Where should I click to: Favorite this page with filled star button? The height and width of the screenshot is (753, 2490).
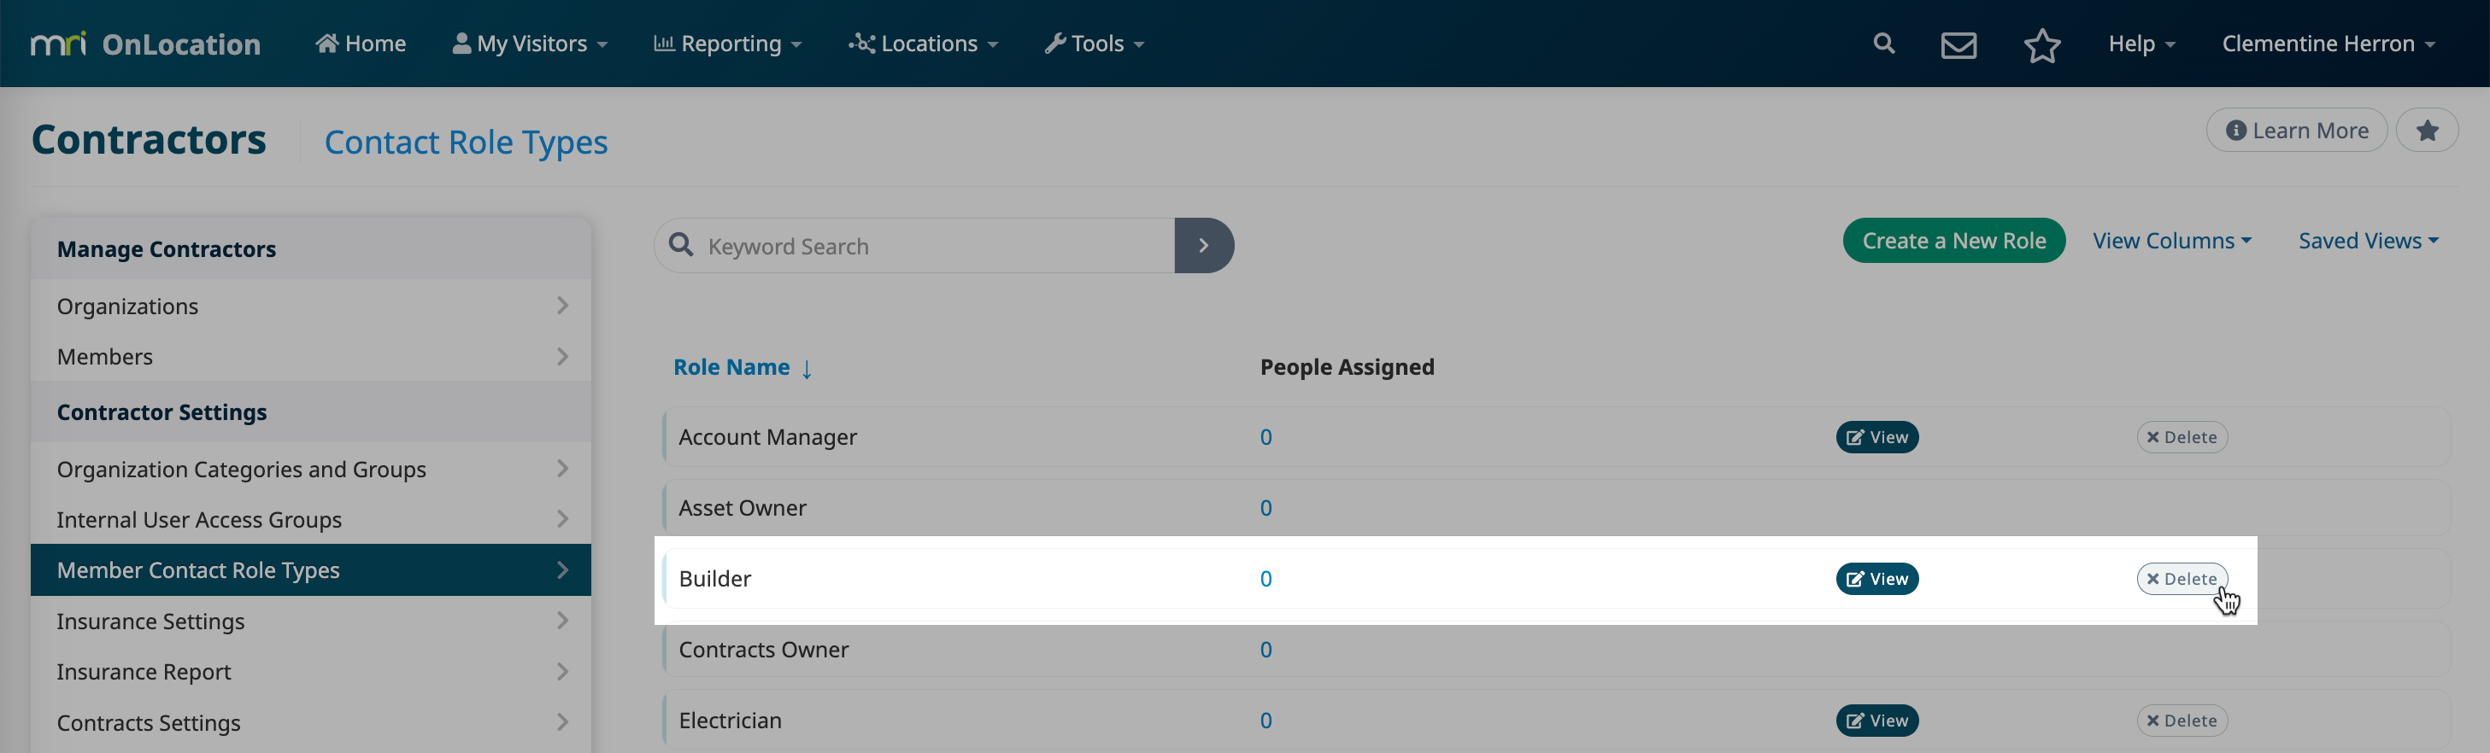point(2426,131)
